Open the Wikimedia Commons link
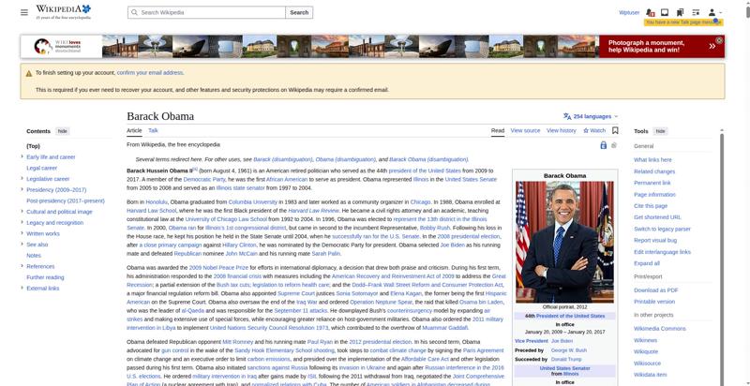The width and height of the screenshot is (750, 386). tap(660, 329)
